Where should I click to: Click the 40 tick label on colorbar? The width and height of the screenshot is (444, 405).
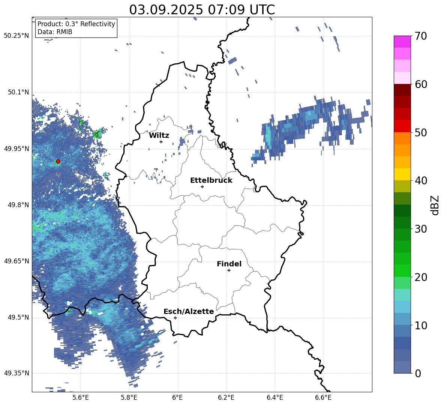[421, 181]
